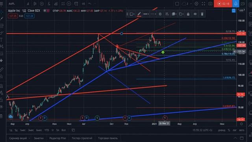This screenshot has width=252, height=142.
Task: Open the line style dropdown
Action: [x=153, y=14]
